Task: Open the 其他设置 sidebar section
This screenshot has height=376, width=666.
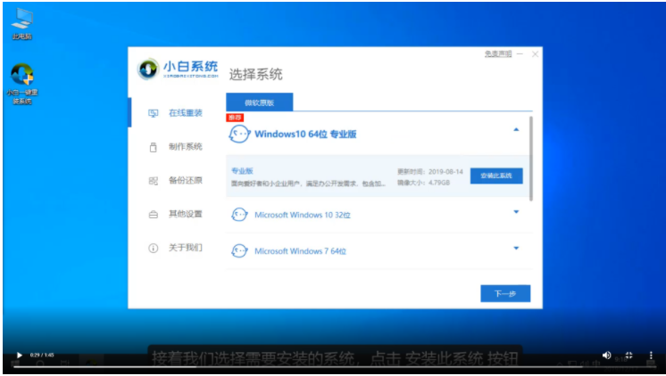Action: point(175,214)
